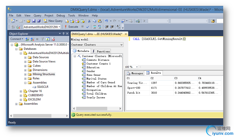Close the DMXQuery1.dmx document tab
This screenshot has height=138, width=235.
[126, 34]
